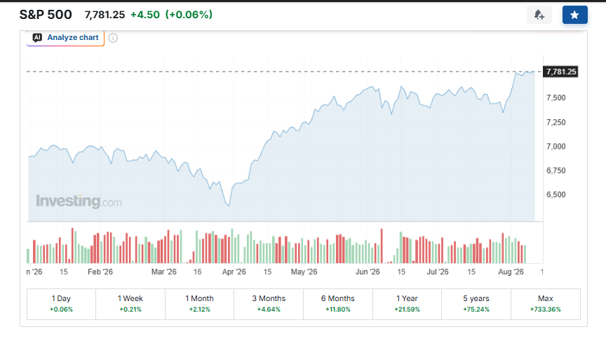
Task: Switch to the 3 Months range
Action: (269, 304)
